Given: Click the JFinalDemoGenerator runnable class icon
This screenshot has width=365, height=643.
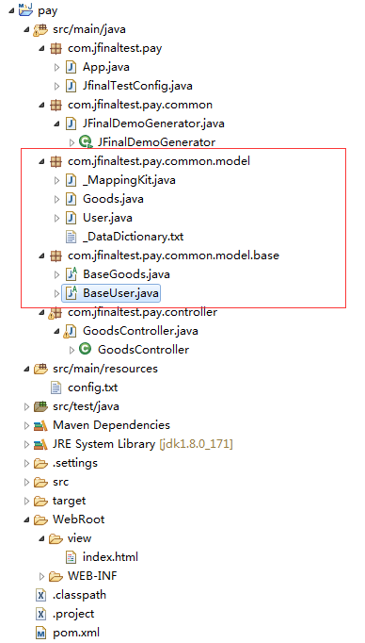Looking at the screenshot, I should pyautogui.click(x=86, y=142).
